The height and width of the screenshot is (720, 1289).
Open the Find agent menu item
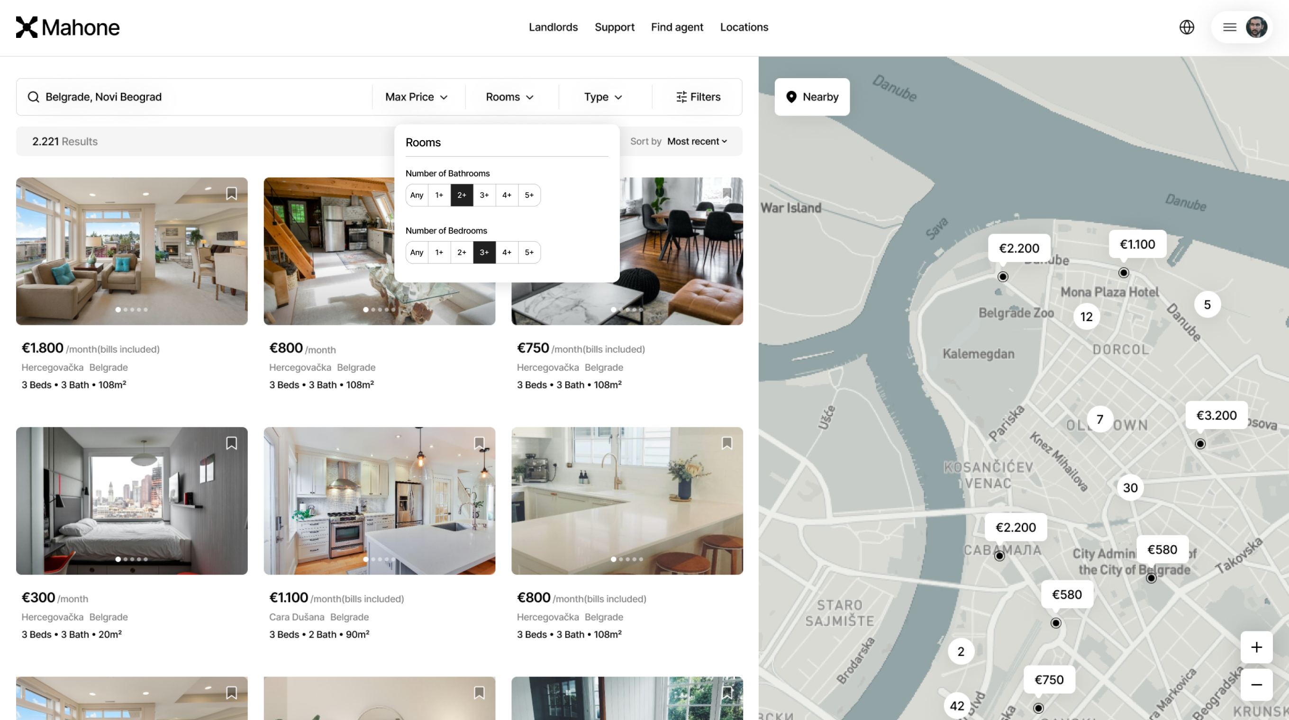(677, 27)
